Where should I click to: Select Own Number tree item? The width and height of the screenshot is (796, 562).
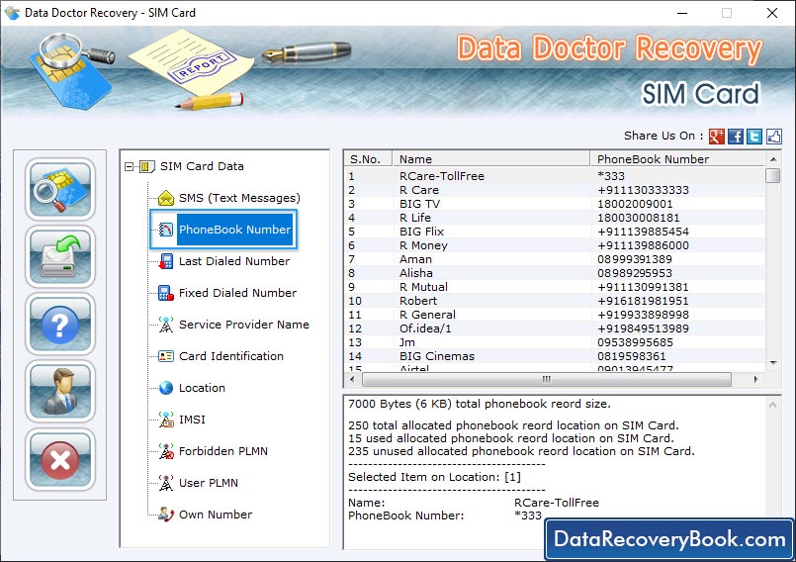point(216,515)
